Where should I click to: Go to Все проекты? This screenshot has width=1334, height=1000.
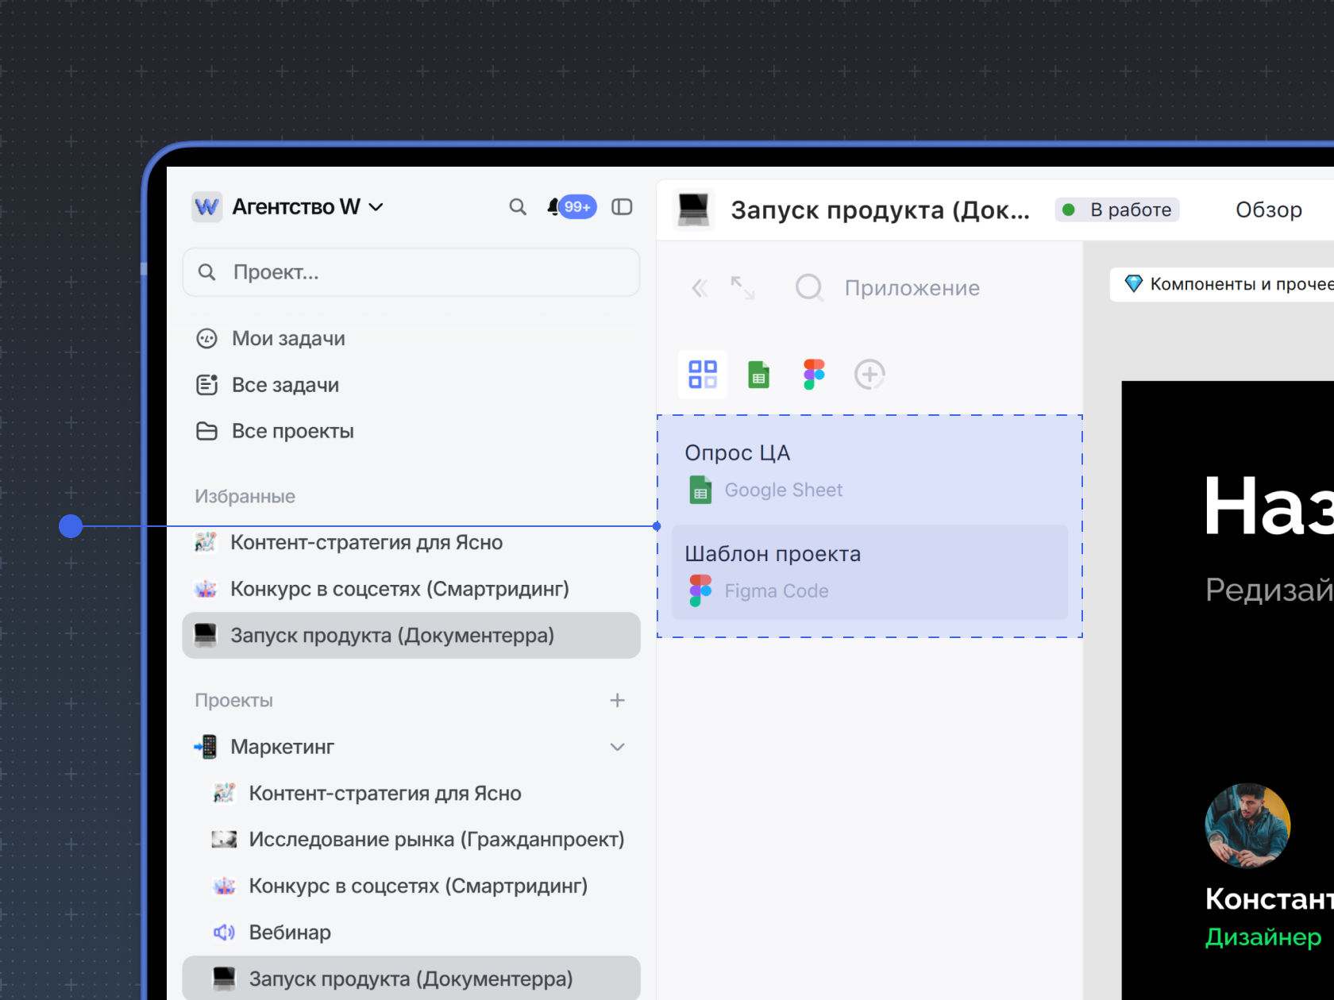click(x=292, y=431)
